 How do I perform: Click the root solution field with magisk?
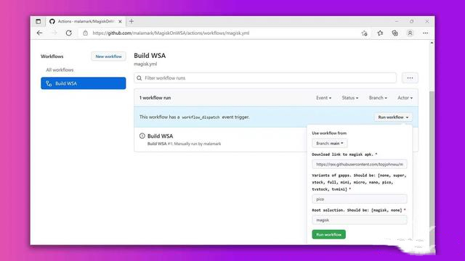point(360,220)
